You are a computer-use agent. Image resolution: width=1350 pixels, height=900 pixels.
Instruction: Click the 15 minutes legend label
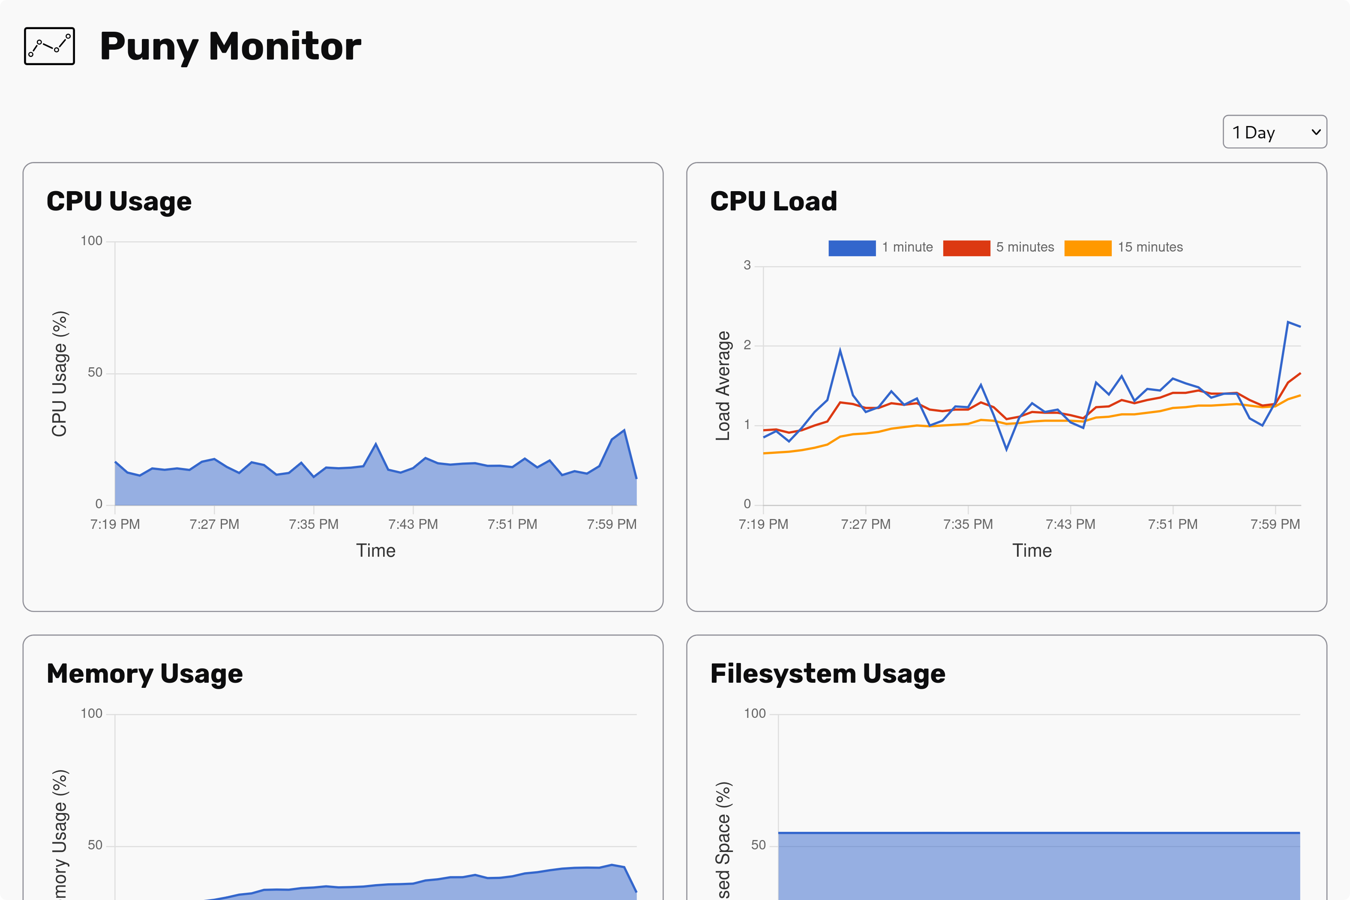pyautogui.click(x=1150, y=247)
